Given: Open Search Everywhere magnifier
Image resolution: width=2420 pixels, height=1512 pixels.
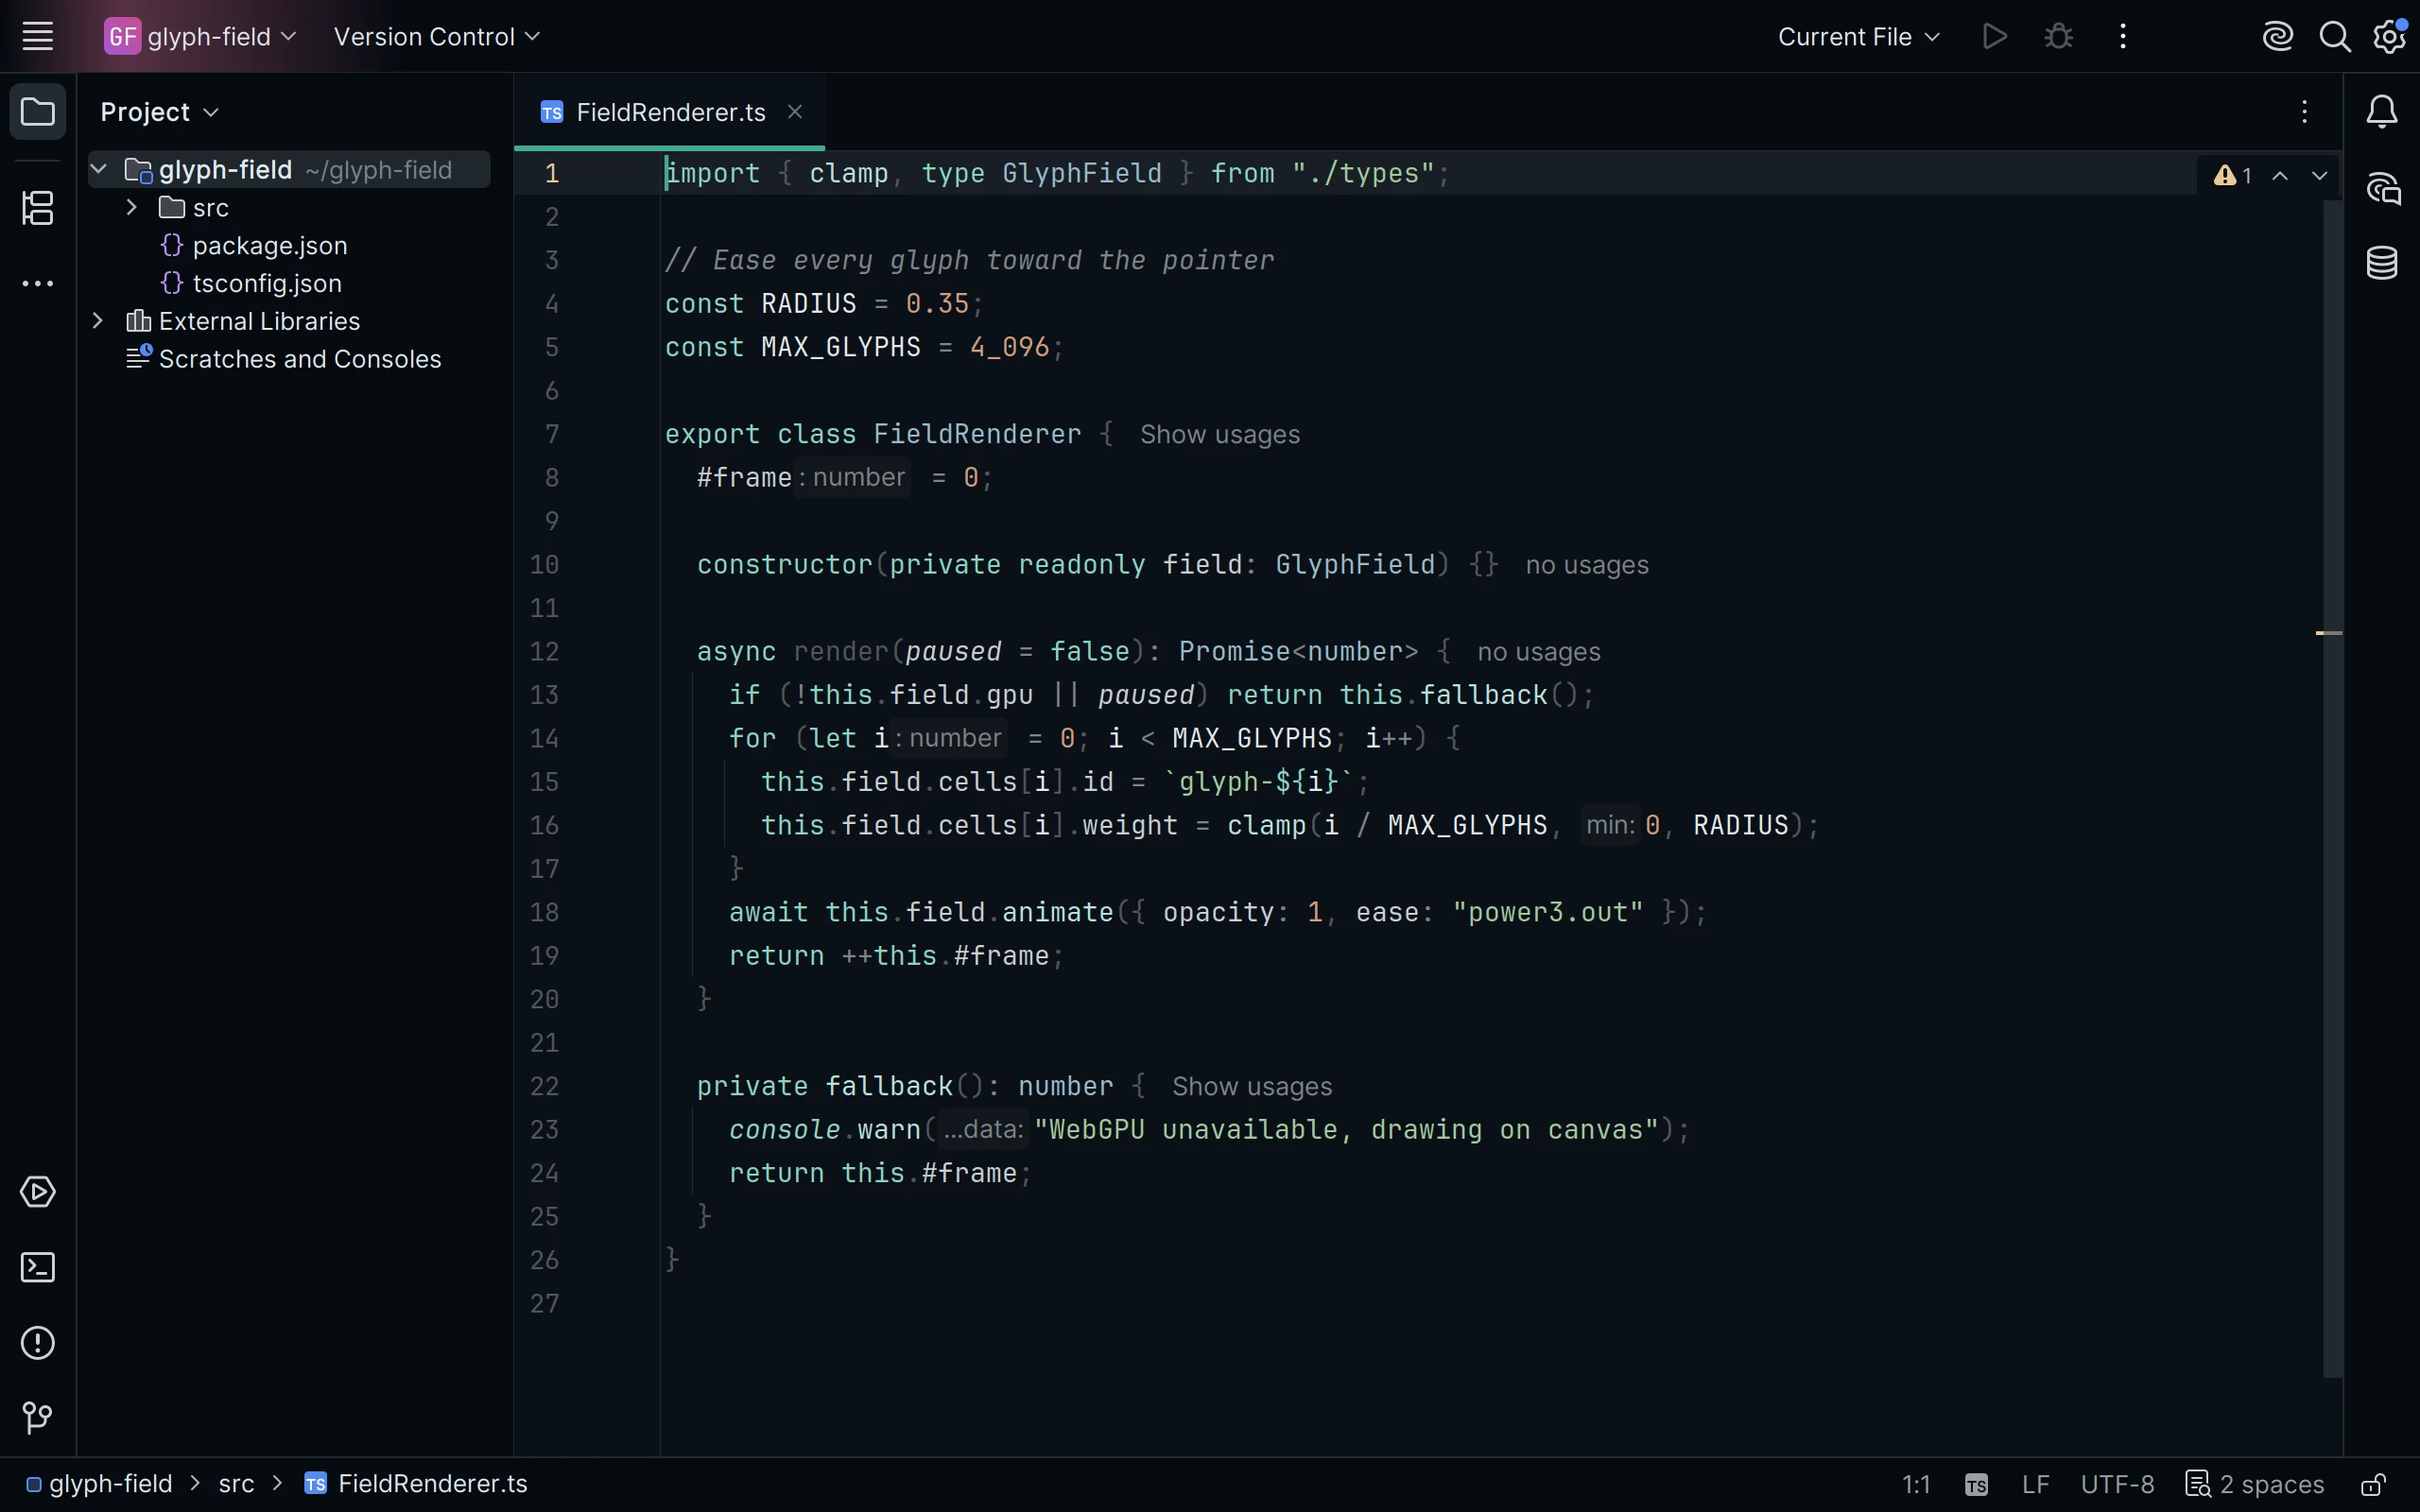Looking at the screenshot, I should point(2334,37).
